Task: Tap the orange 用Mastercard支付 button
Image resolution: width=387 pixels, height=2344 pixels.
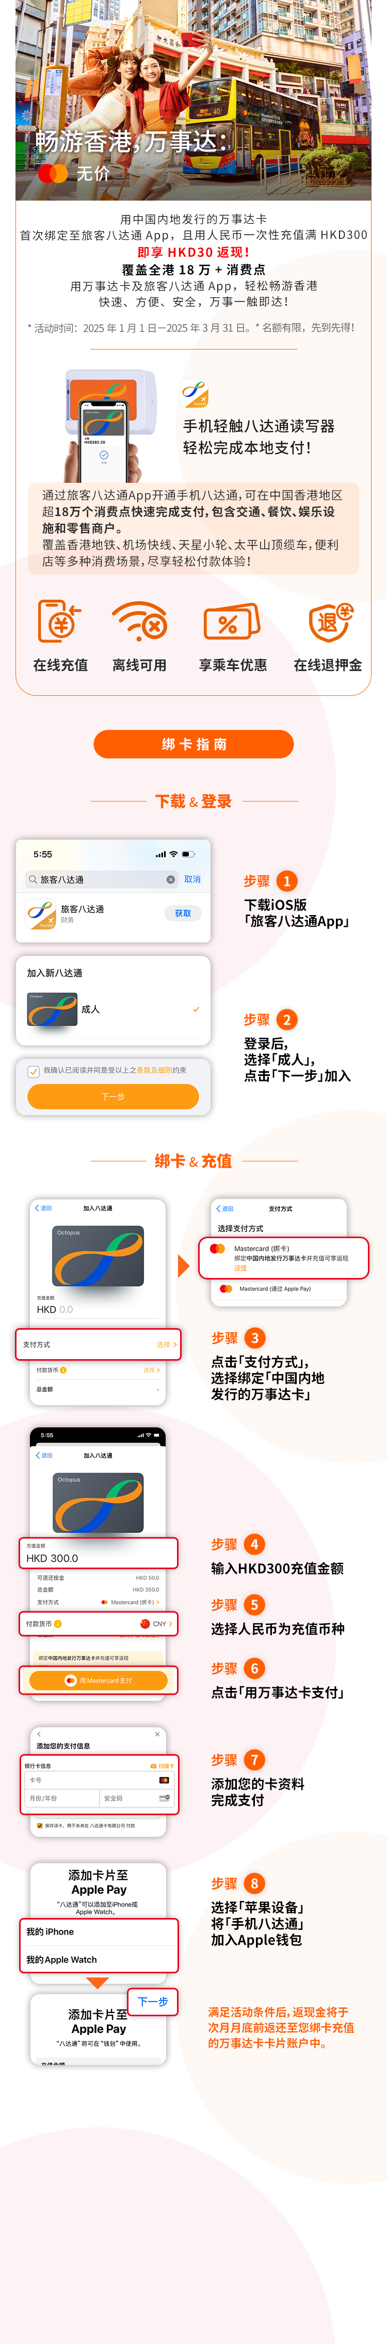Action: (x=98, y=1680)
